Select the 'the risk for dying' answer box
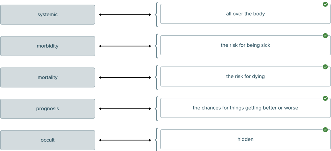This screenshot has height=151, width=331. pos(245,76)
